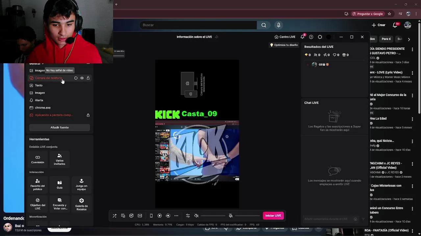Image resolution: width=421 pixels, height=236 pixels.
Task: Open the help question mark icon
Action: (x=311, y=37)
